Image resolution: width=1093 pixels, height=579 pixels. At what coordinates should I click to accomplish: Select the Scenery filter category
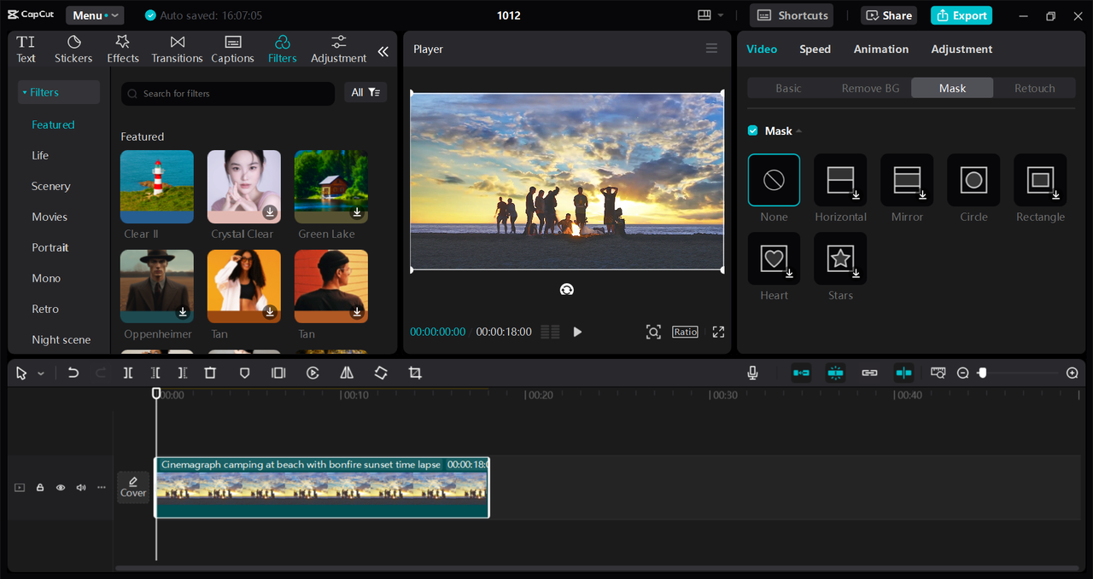(51, 186)
